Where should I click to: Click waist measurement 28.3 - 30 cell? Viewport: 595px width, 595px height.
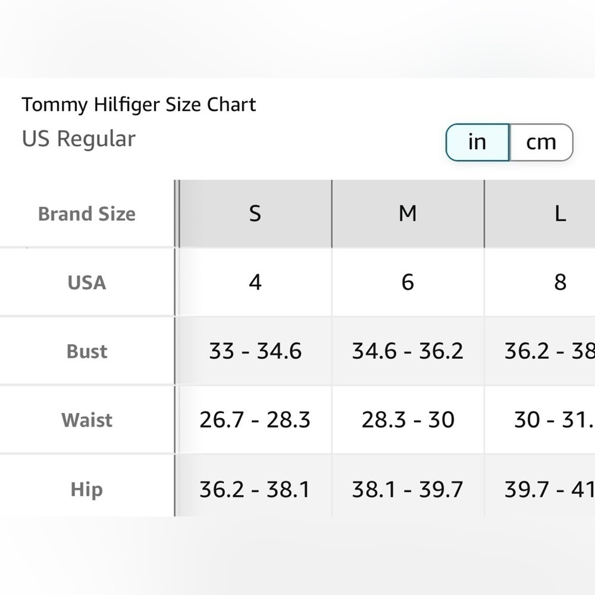pos(408,419)
